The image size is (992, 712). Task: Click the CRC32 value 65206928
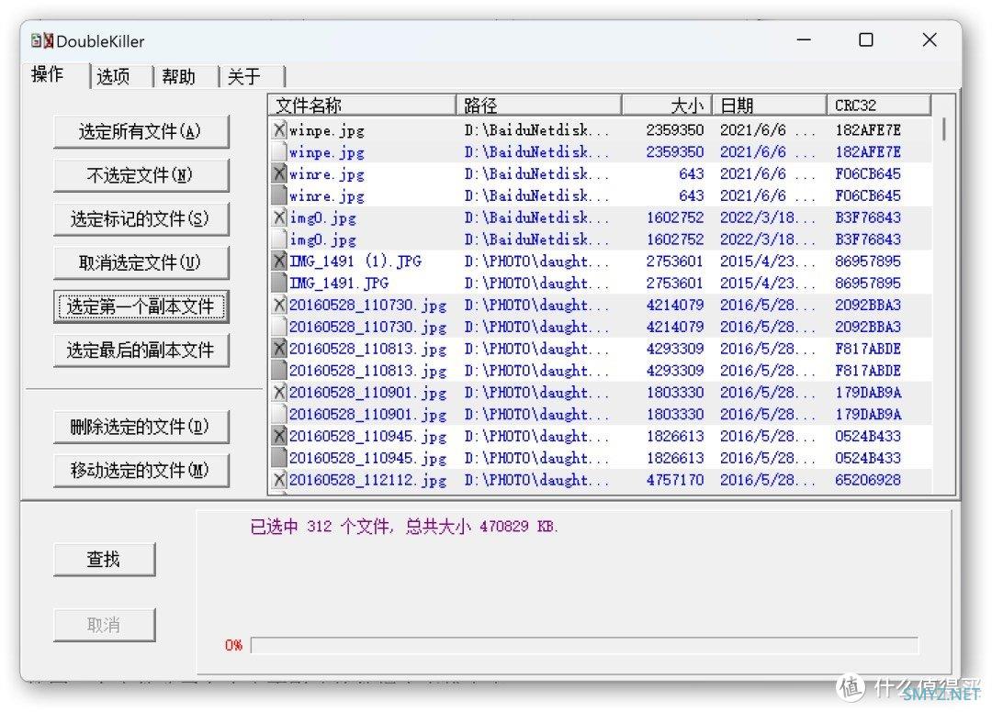(868, 480)
